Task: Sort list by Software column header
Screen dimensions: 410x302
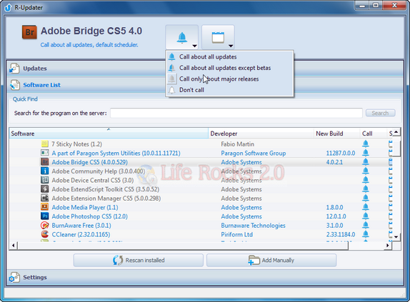Action: point(109,134)
